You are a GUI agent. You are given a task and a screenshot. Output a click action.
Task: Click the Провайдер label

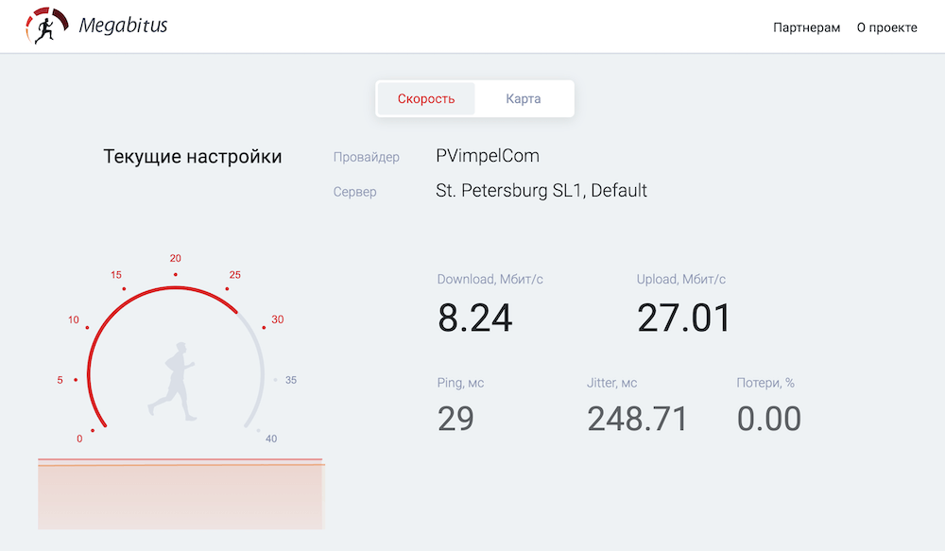(367, 157)
